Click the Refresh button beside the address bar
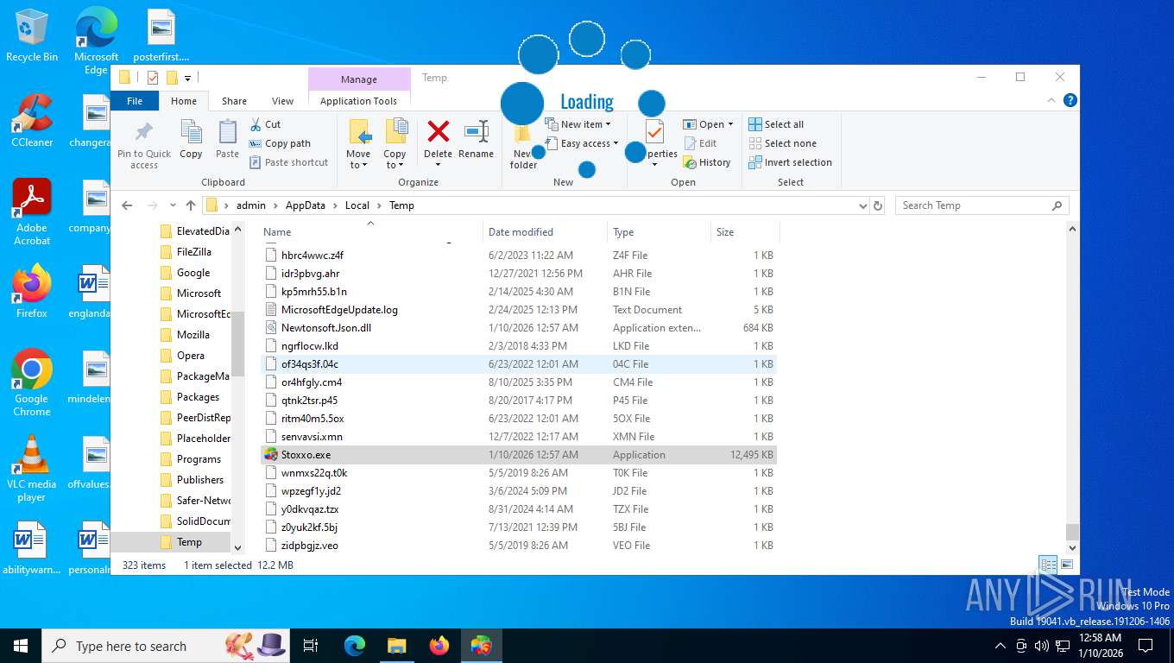 coord(878,205)
